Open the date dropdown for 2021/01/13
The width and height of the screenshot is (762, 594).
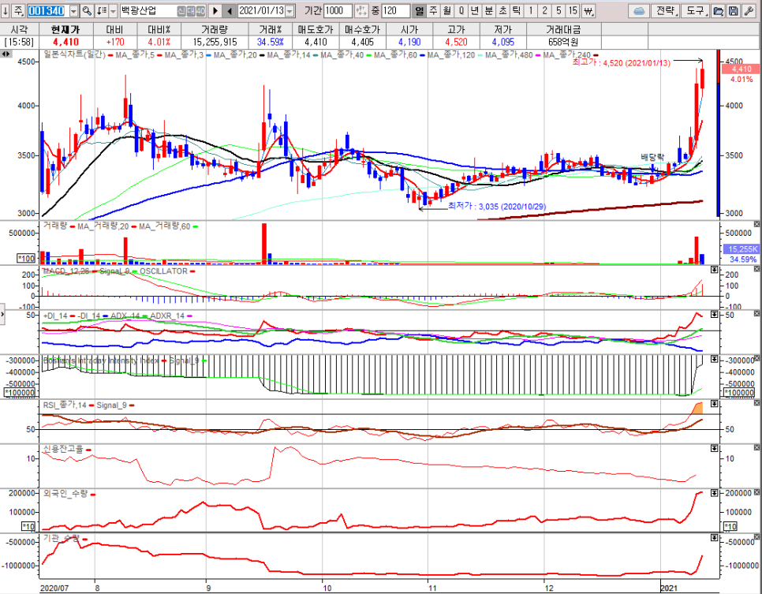point(290,11)
